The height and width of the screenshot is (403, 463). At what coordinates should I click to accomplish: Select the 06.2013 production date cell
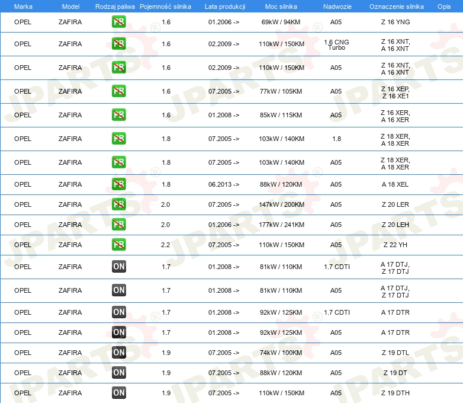point(224,184)
